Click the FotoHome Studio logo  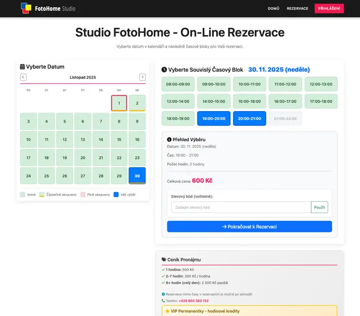tap(48, 8)
